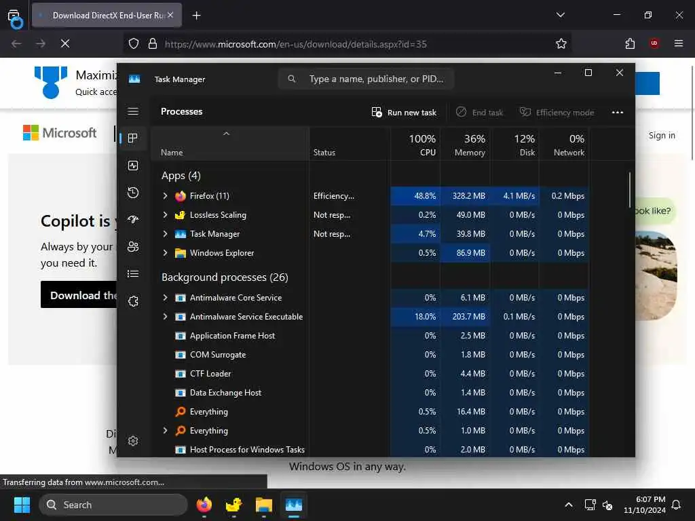This screenshot has width=695, height=521.
Task: Click Run new task button
Action: [404, 113]
